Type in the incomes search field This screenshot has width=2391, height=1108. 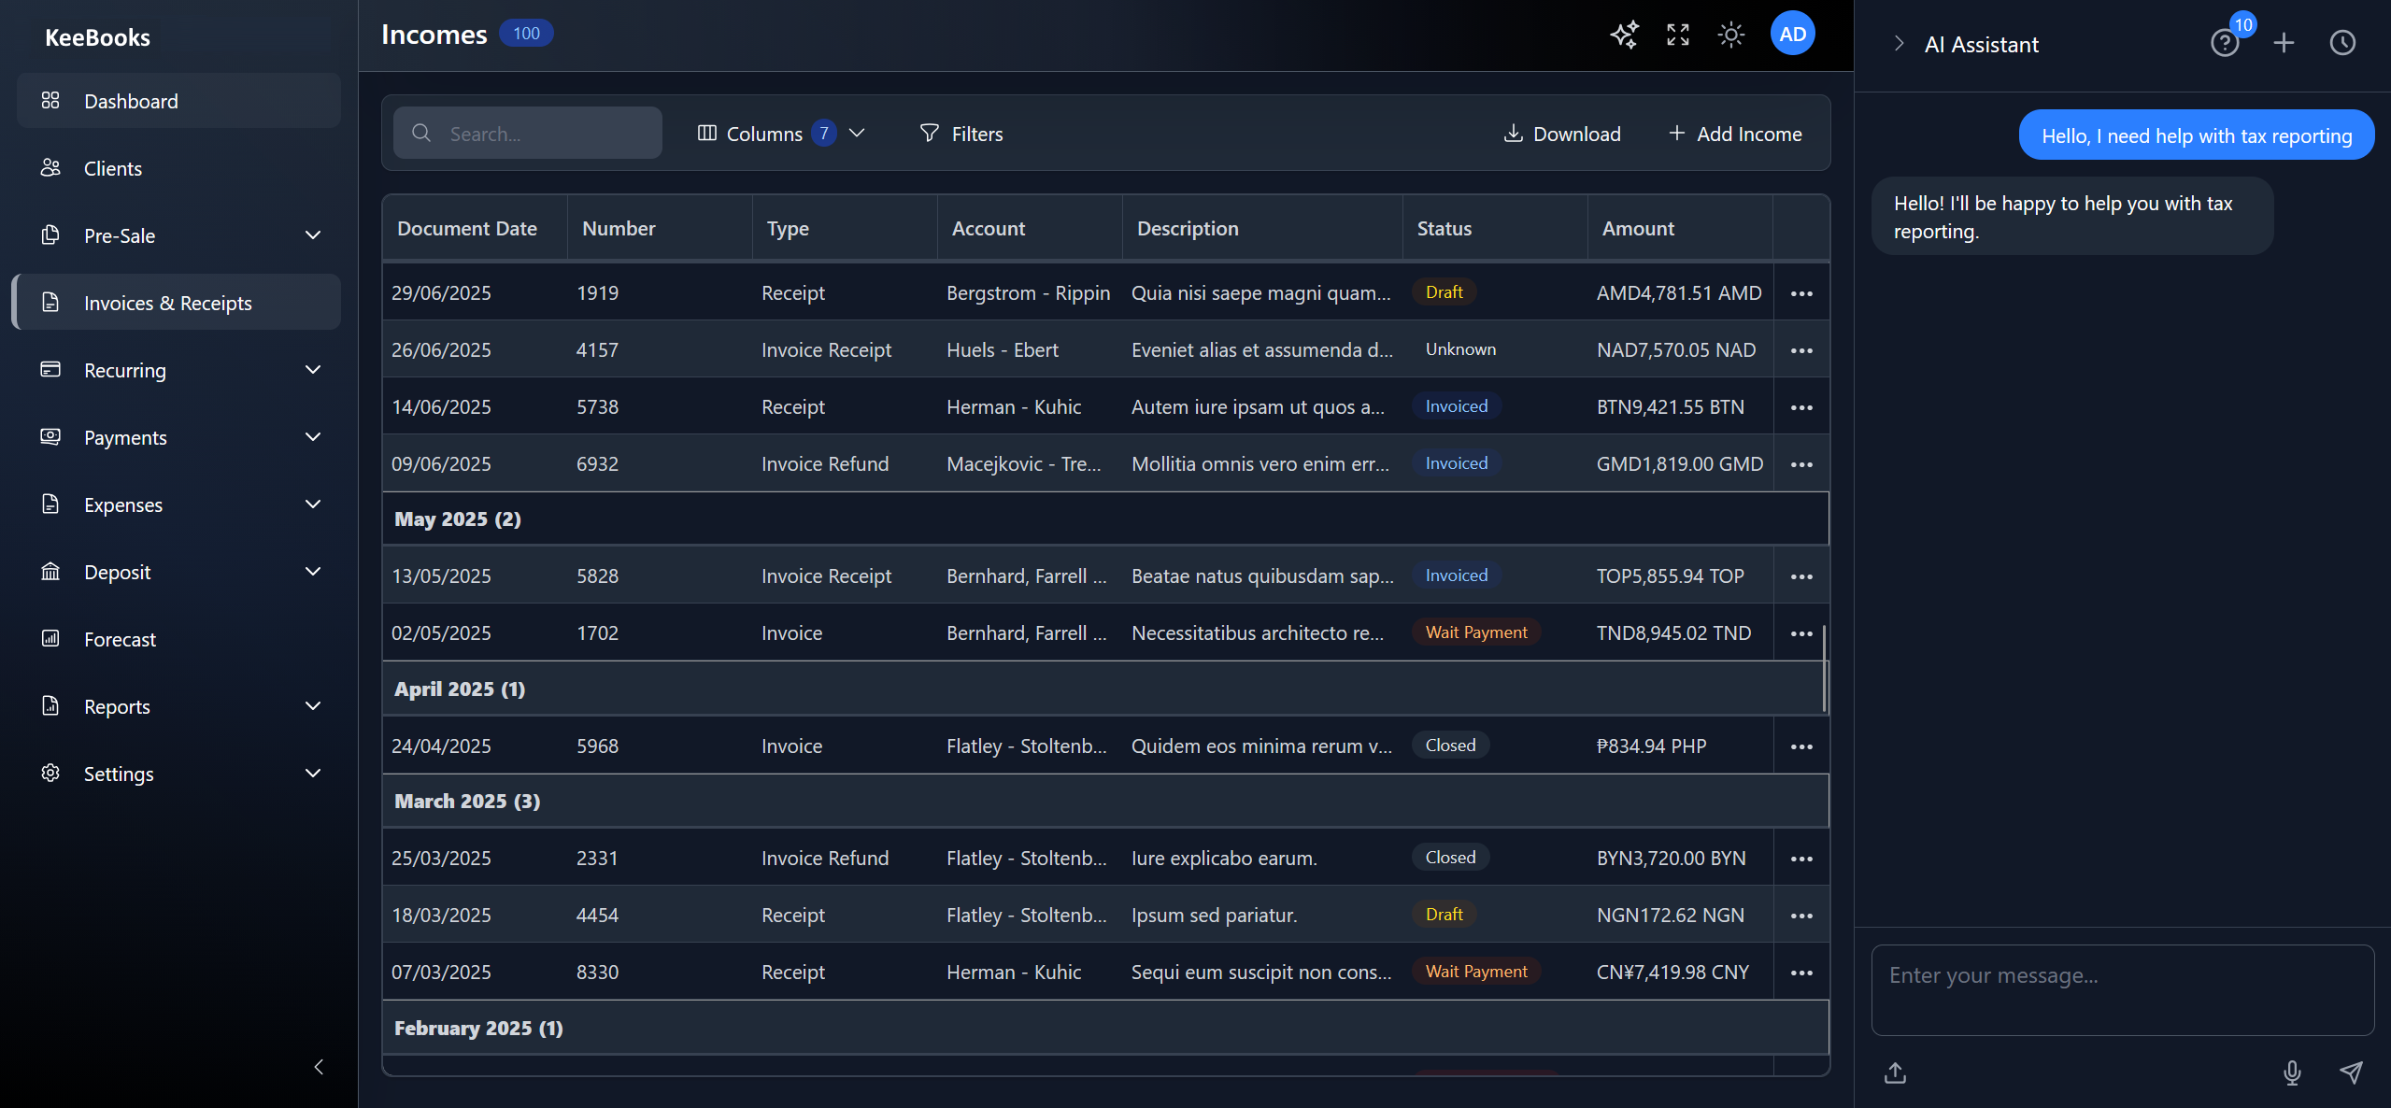pos(527,133)
